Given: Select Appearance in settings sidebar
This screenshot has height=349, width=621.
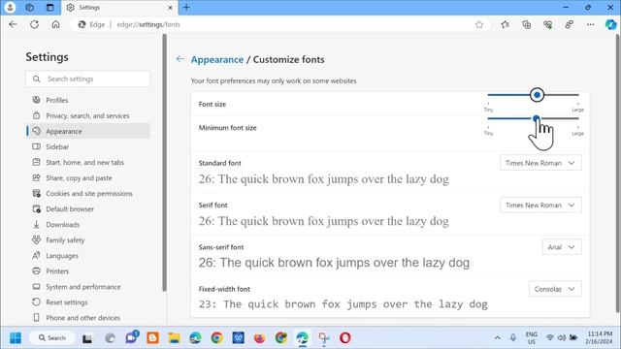Looking at the screenshot, I should [x=88, y=131].
